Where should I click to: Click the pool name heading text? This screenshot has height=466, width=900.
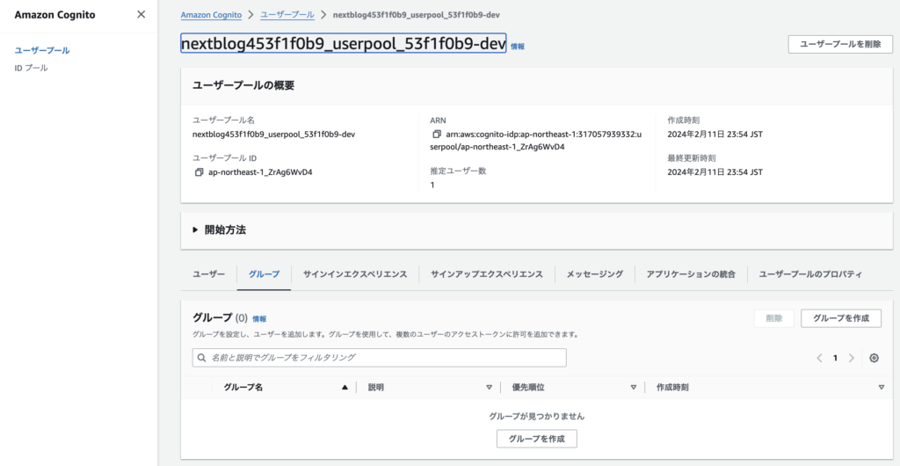pyautogui.click(x=344, y=43)
